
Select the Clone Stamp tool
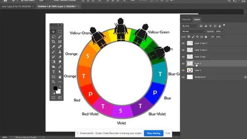tap(60, 52)
